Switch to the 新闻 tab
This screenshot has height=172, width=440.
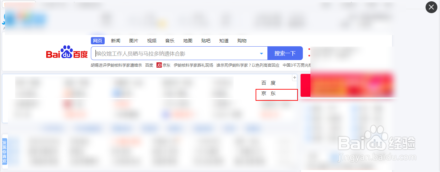point(115,41)
